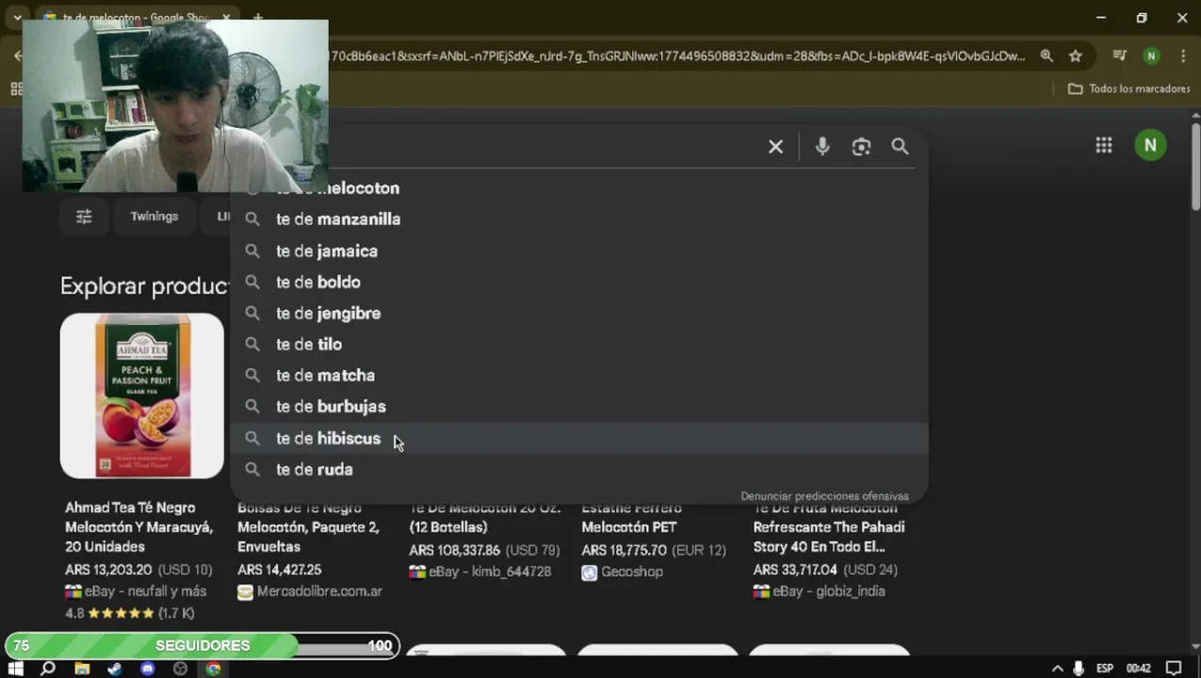The image size is (1201, 678).
Task: Select suggestion te de jamaica
Action: [x=579, y=251]
